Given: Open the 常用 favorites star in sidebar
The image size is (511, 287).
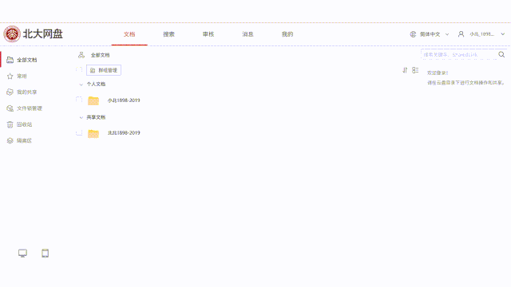Looking at the screenshot, I should 10,77.
